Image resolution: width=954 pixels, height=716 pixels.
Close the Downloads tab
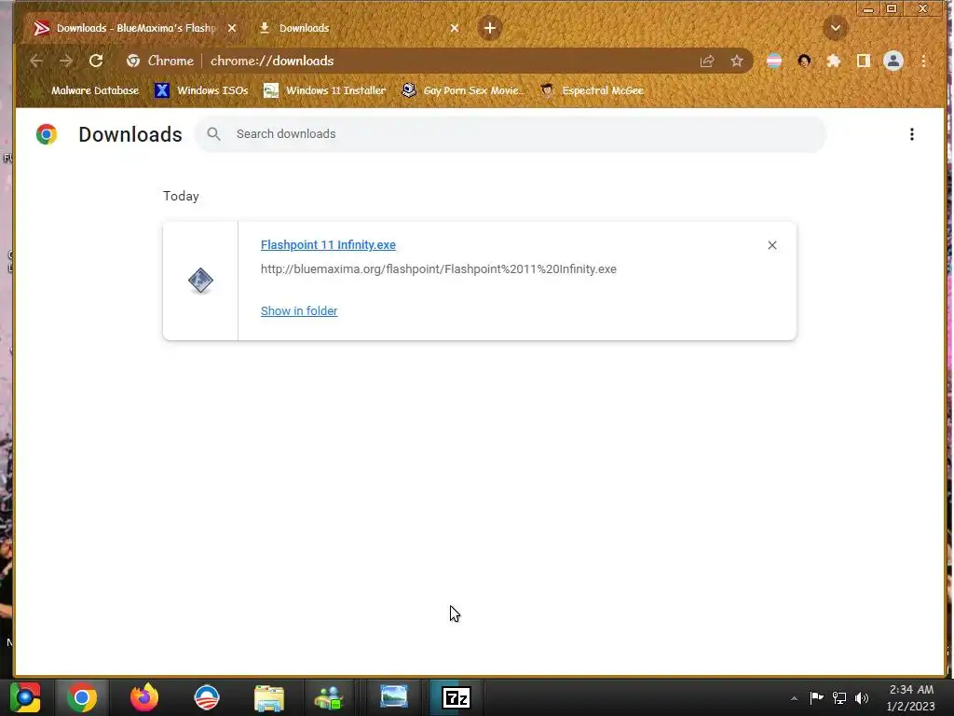455,28
